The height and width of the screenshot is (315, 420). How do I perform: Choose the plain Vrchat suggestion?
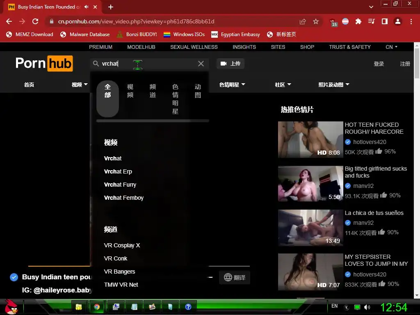click(113, 158)
